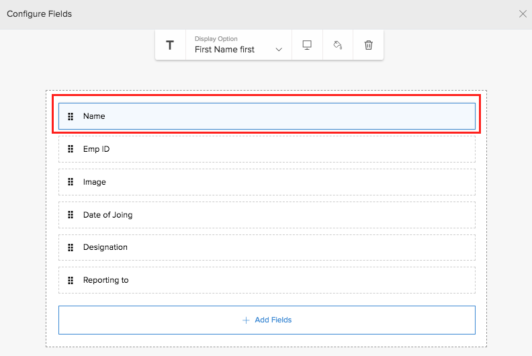This screenshot has width=532, height=356.
Task: Click the drag handle beside Reporting to
Action: [71, 280]
